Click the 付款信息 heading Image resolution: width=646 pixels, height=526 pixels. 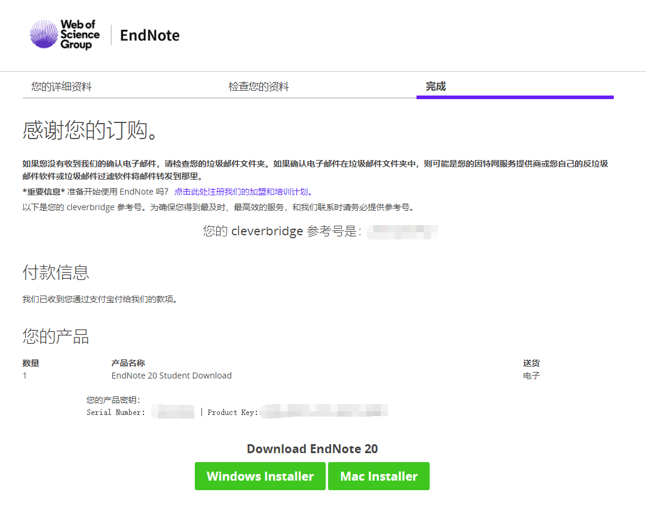(x=56, y=272)
